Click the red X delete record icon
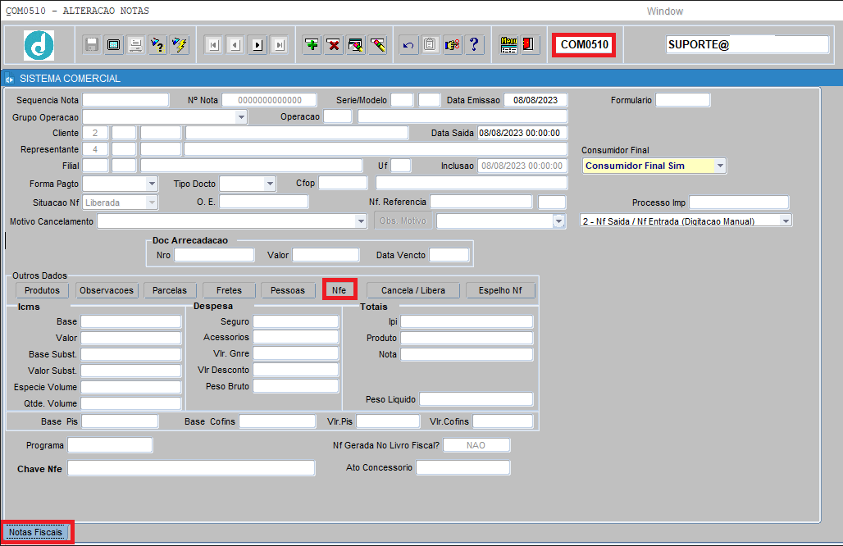Image resolution: width=843 pixels, height=546 pixels. point(334,44)
